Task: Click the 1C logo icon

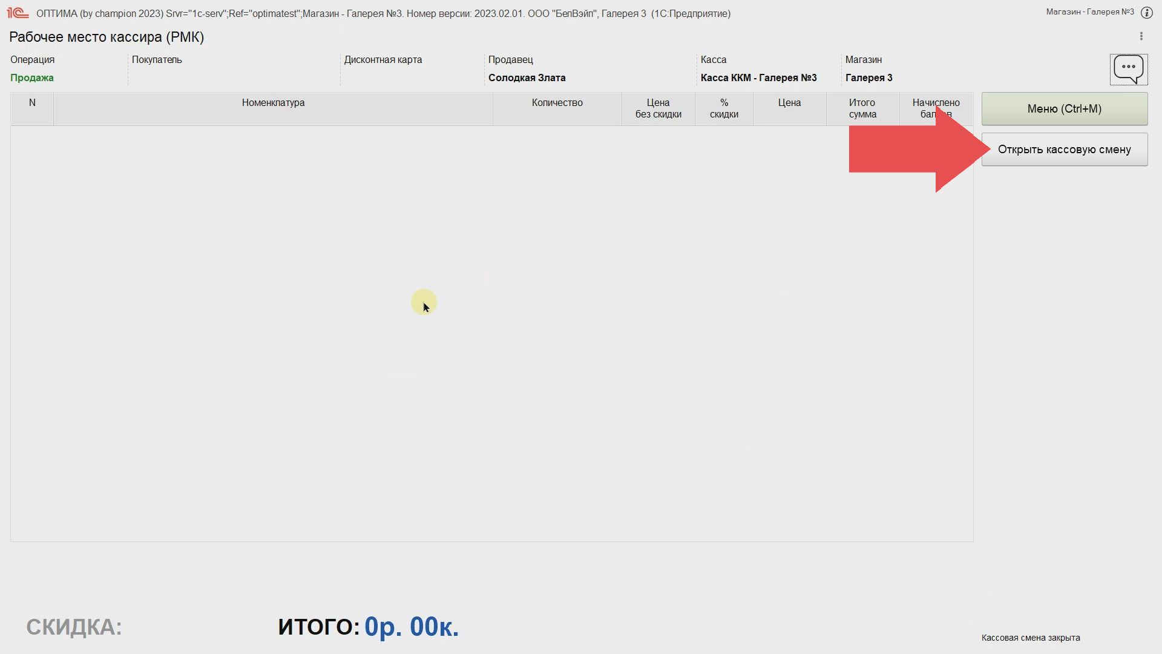Action: coord(18,13)
